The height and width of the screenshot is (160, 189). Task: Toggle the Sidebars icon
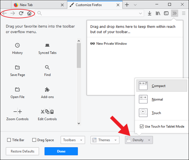[166, 13]
